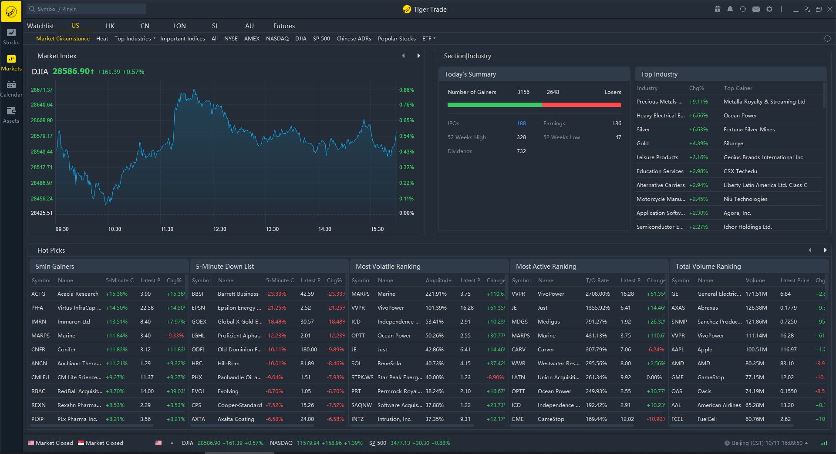The height and width of the screenshot is (454, 836).
Task: Sort Most Active by T/O Rate column
Action: (597, 280)
